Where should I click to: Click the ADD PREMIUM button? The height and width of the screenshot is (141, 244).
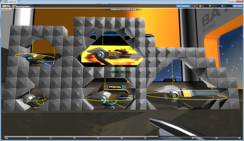click(x=184, y=6)
